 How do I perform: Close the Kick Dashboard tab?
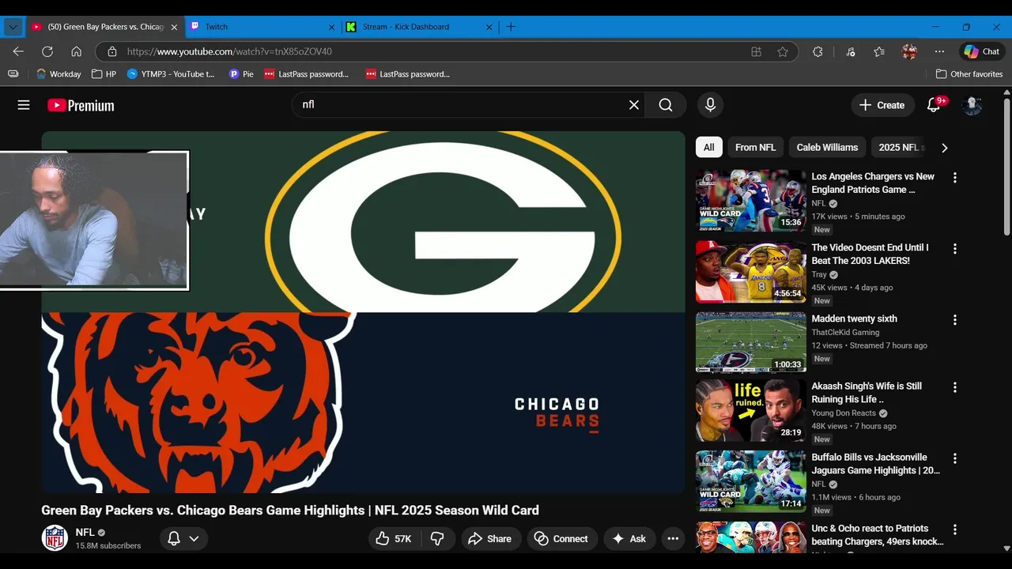pyautogui.click(x=489, y=27)
